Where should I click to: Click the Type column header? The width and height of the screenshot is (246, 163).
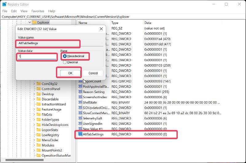click(127, 23)
